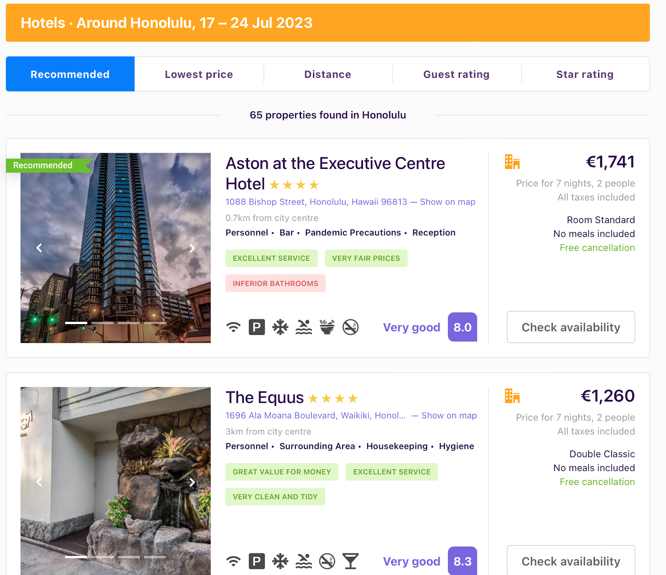The width and height of the screenshot is (666, 575).
Task: Click the Great Value For Money tag
Action: [282, 472]
